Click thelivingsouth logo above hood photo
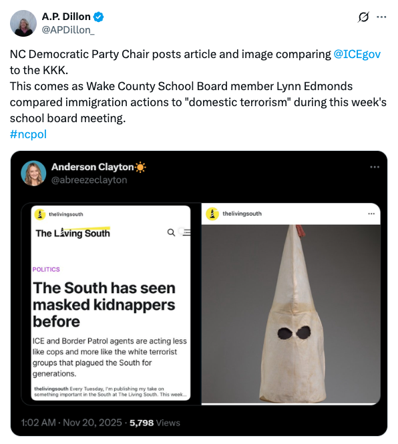The height and width of the screenshot is (444, 398). click(212, 214)
